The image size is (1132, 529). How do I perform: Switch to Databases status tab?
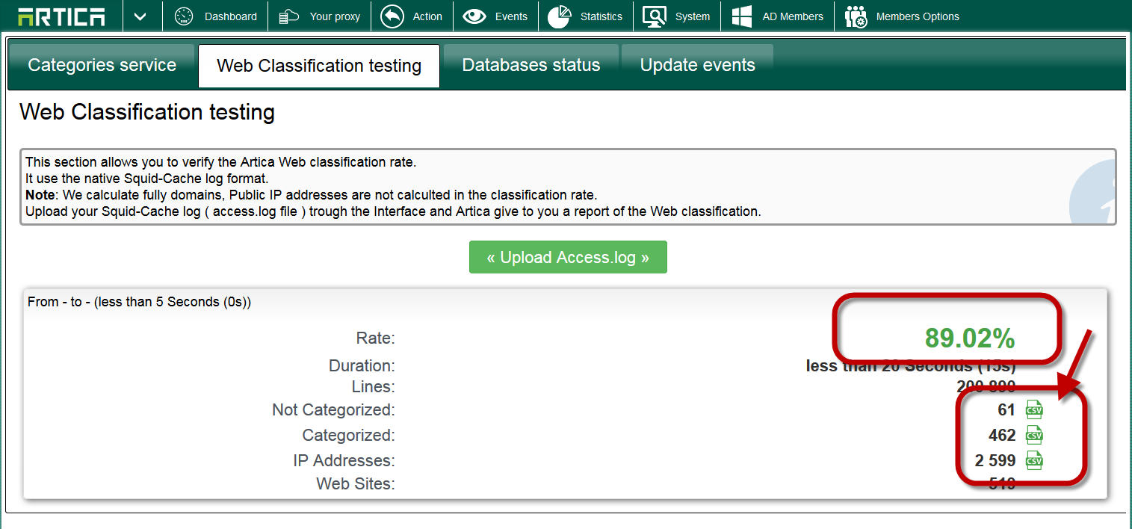(531, 66)
